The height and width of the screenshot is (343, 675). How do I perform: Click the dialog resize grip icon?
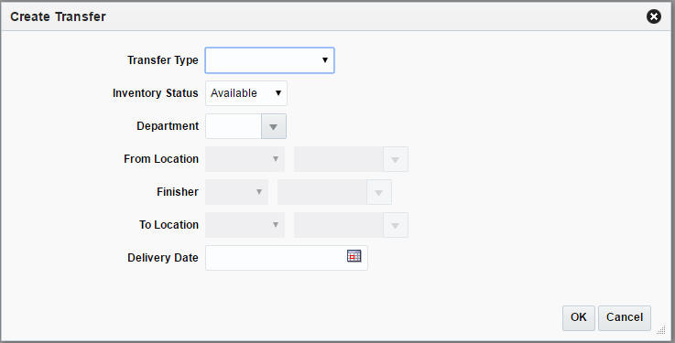(x=661, y=329)
